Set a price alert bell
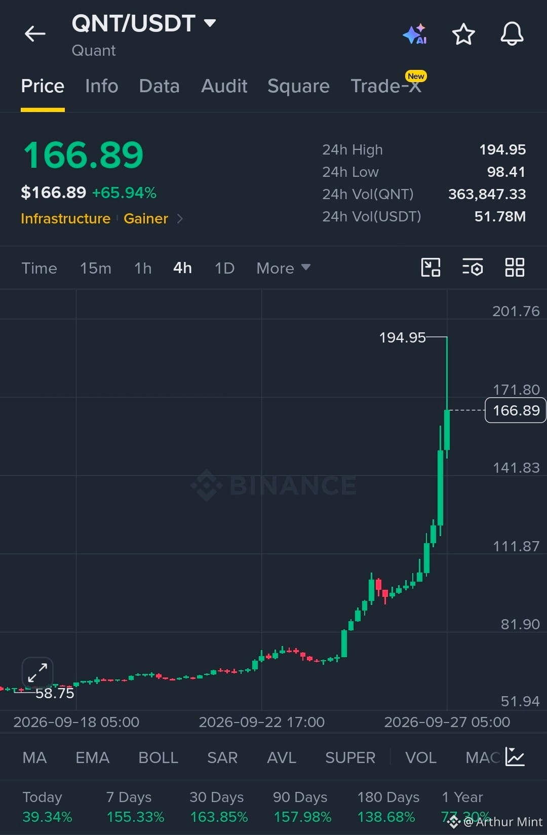 (512, 34)
